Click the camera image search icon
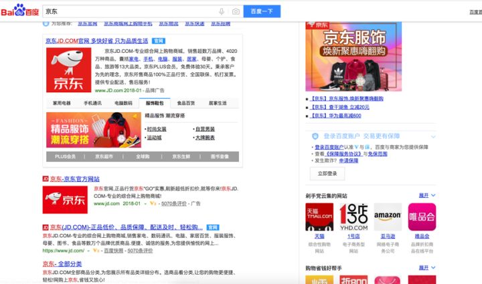 (x=236, y=11)
